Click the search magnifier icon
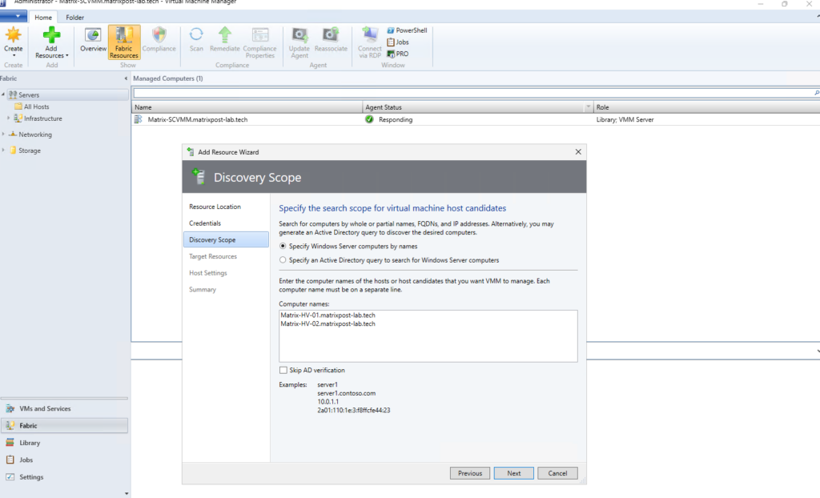The height and width of the screenshot is (498, 820). [x=816, y=93]
